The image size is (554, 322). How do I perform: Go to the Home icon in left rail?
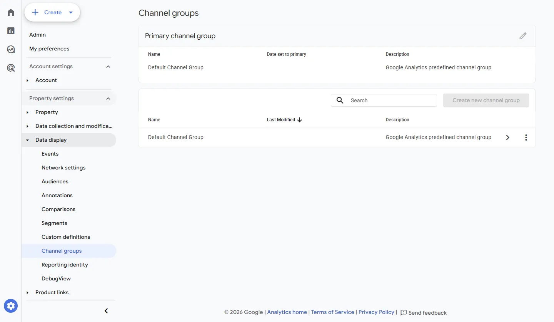tap(11, 12)
